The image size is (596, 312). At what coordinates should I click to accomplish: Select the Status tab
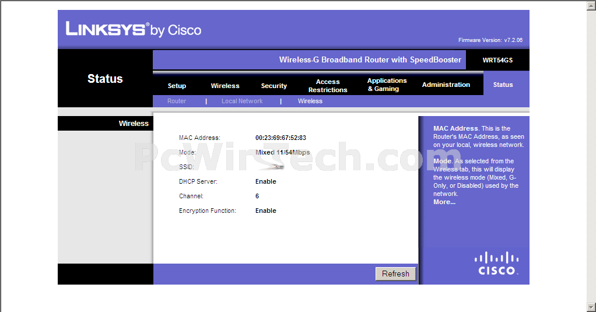(503, 85)
